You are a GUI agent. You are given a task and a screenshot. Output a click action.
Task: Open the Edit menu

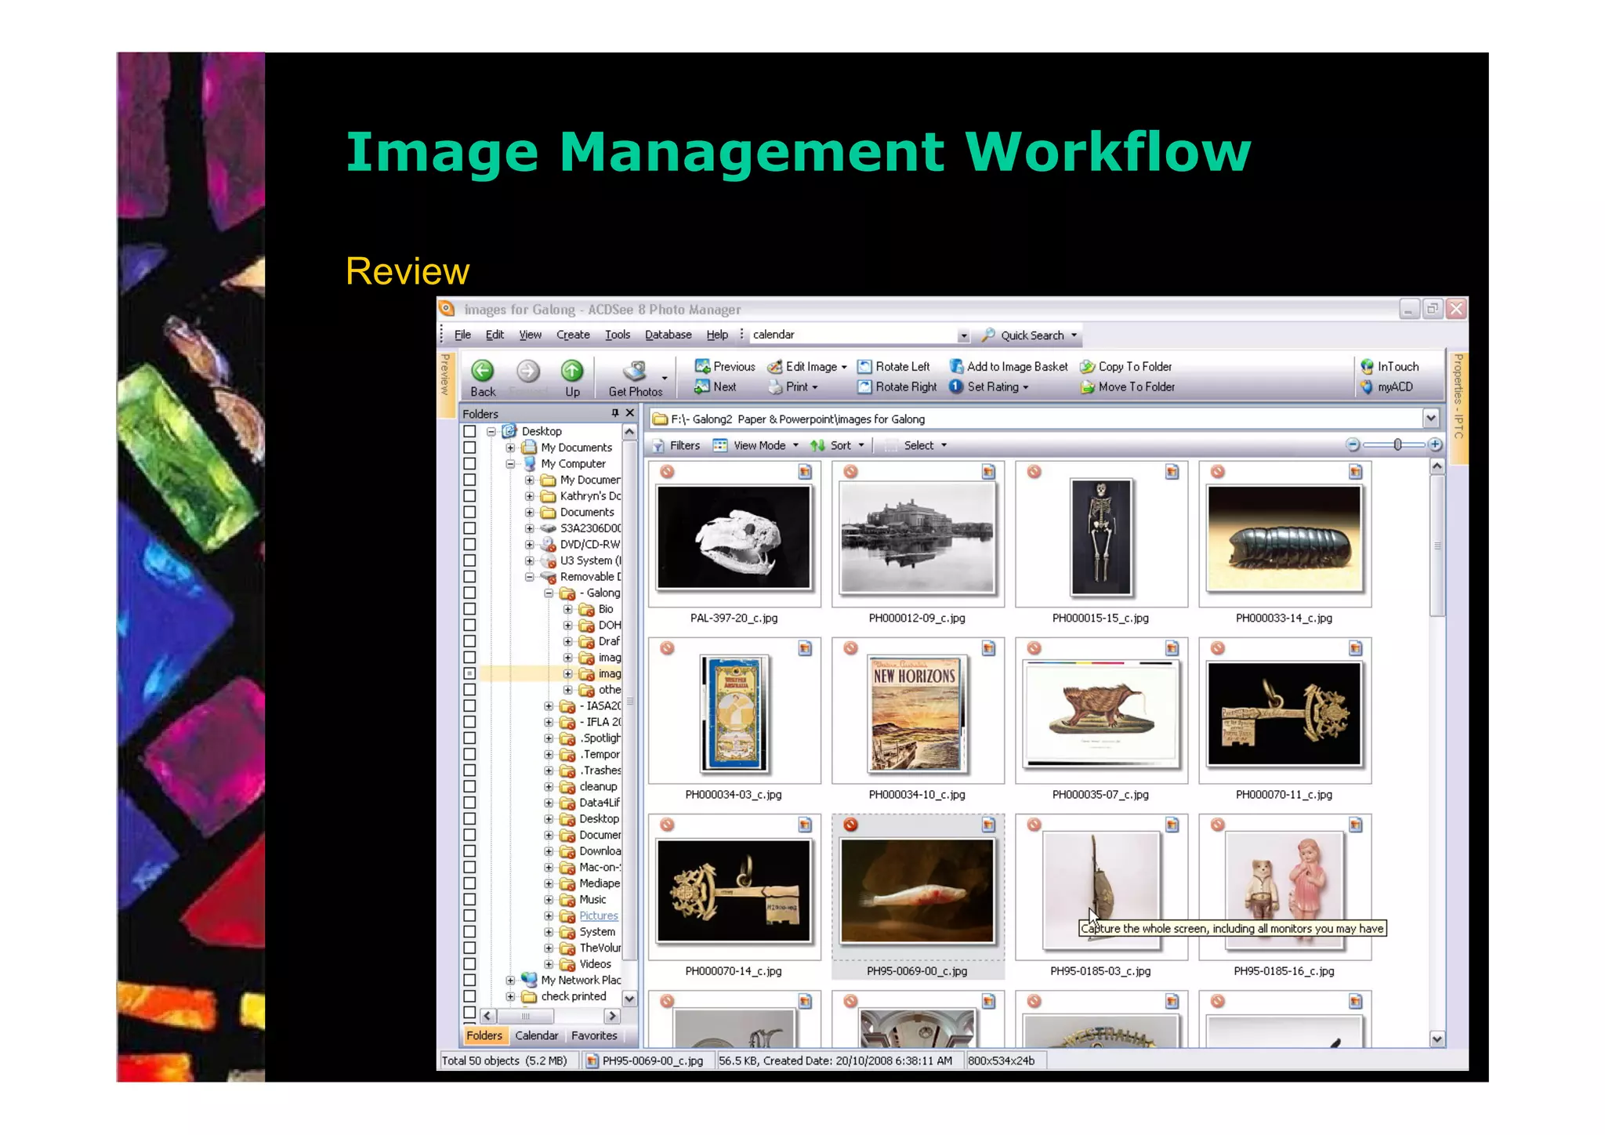tap(495, 335)
